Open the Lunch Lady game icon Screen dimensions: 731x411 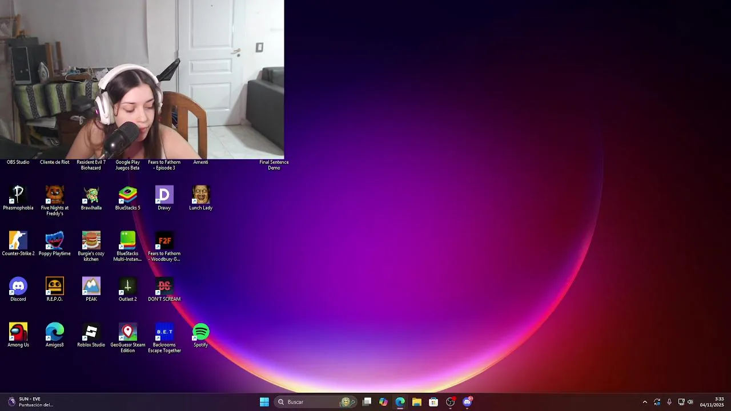pos(201,198)
